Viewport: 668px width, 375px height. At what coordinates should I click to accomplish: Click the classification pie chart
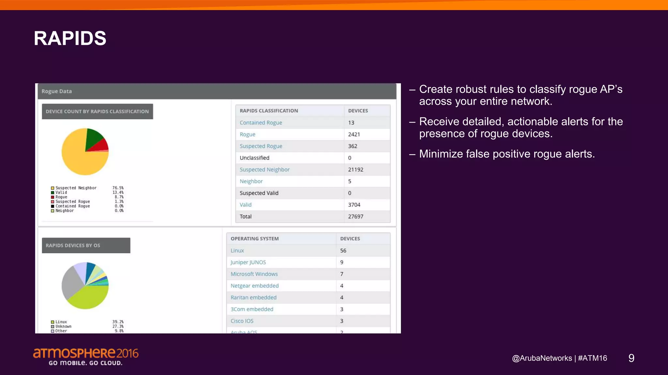85,152
